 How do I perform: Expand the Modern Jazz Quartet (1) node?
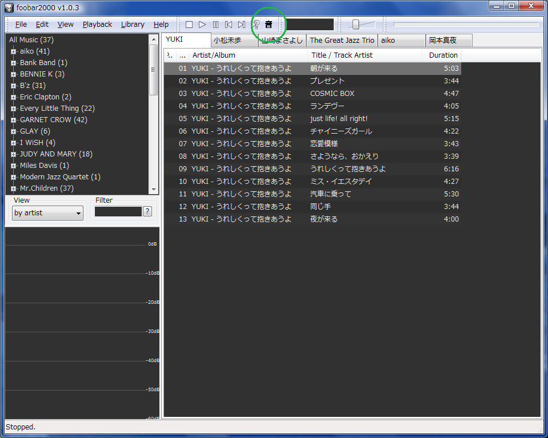pos(13,178)
